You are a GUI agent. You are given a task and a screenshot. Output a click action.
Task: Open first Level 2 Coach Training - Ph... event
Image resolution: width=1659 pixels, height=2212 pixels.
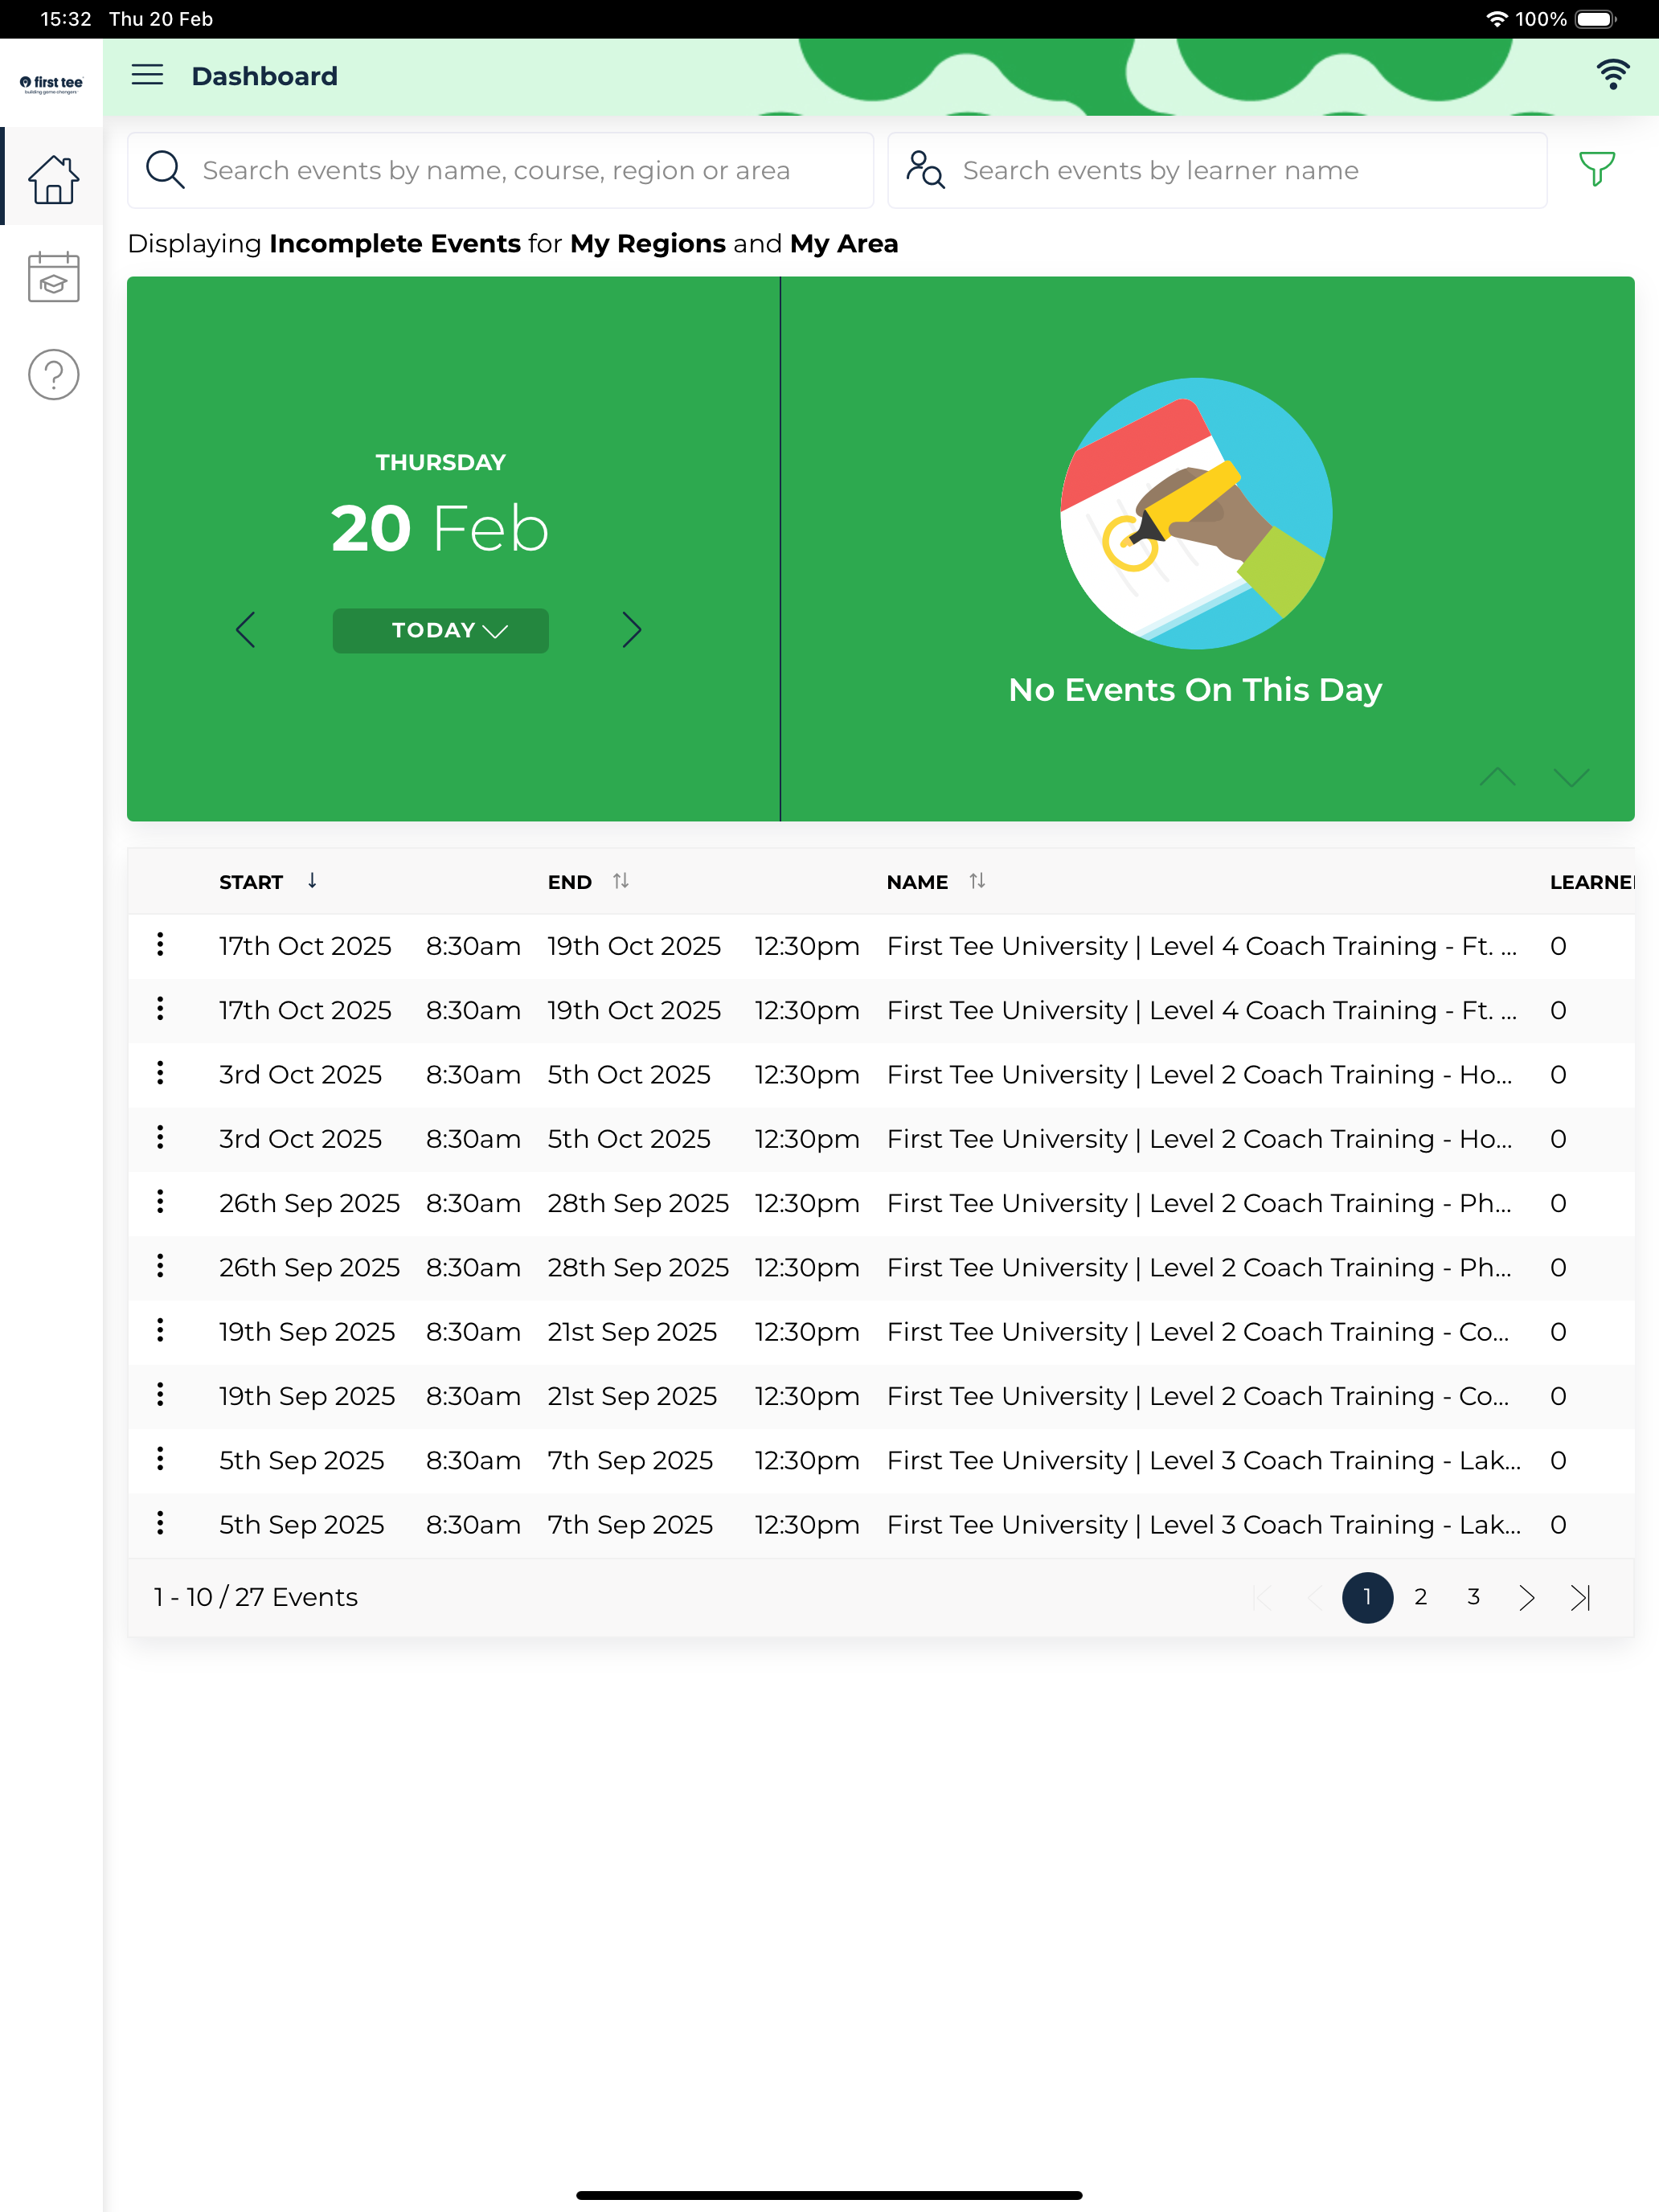(x=1199, y=1203)
